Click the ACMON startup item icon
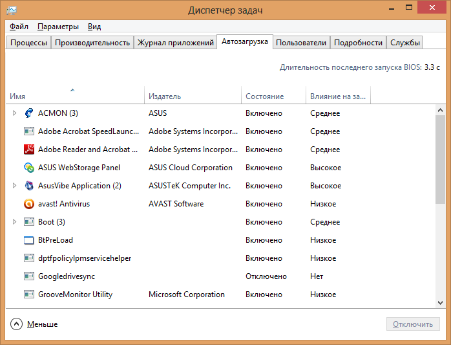 pyautogui.click(x=29, y=113)
